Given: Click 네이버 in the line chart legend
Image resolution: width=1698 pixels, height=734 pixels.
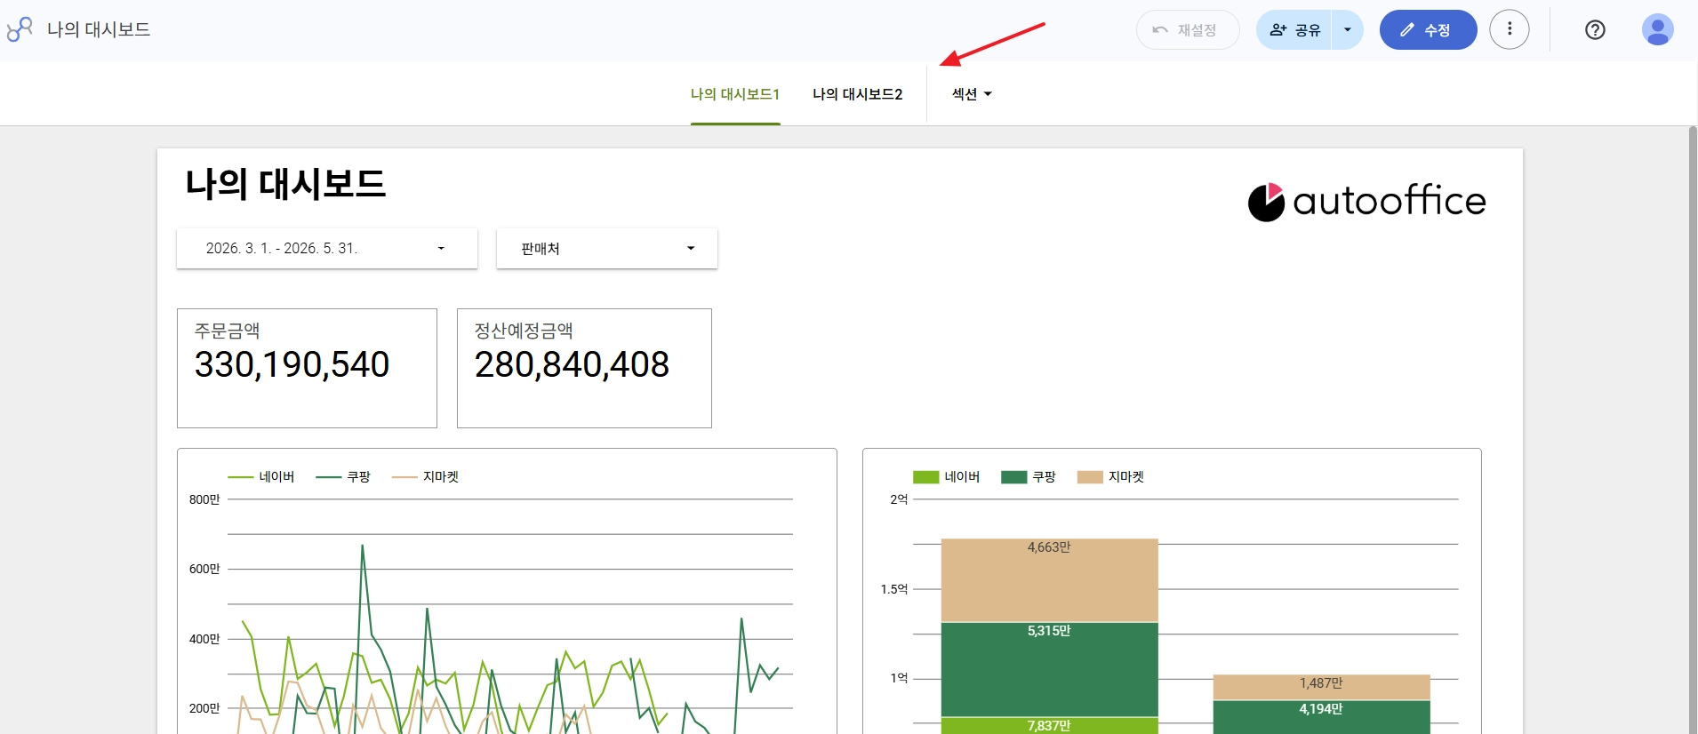Looking at the screenshot, I should pyautogui.click(x=261, y=477).
